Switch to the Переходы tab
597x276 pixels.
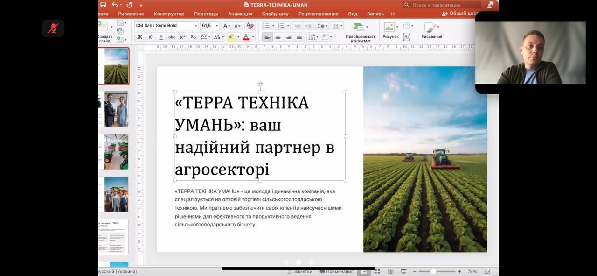[x=206, y=14]
